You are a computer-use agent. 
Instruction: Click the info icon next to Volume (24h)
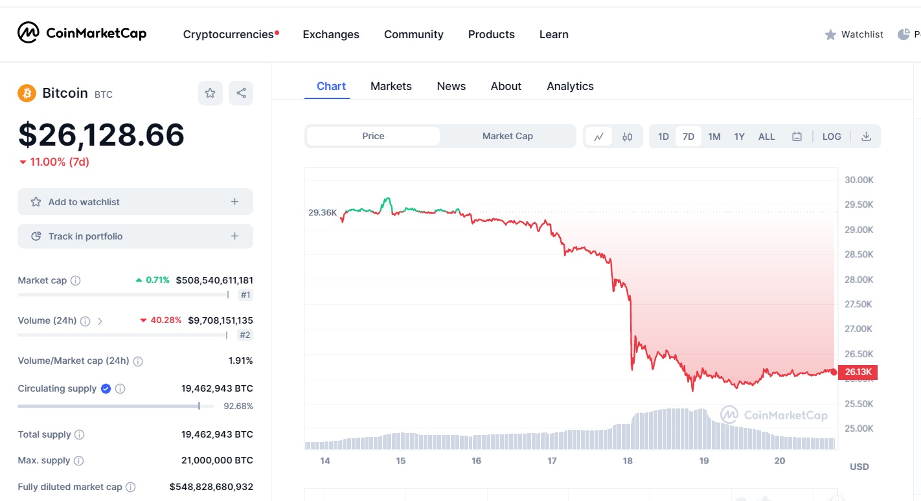85,320
